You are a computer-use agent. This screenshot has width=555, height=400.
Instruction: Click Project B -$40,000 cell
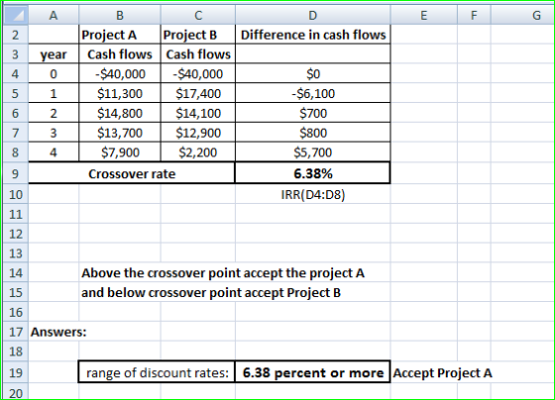coord(198,73)
